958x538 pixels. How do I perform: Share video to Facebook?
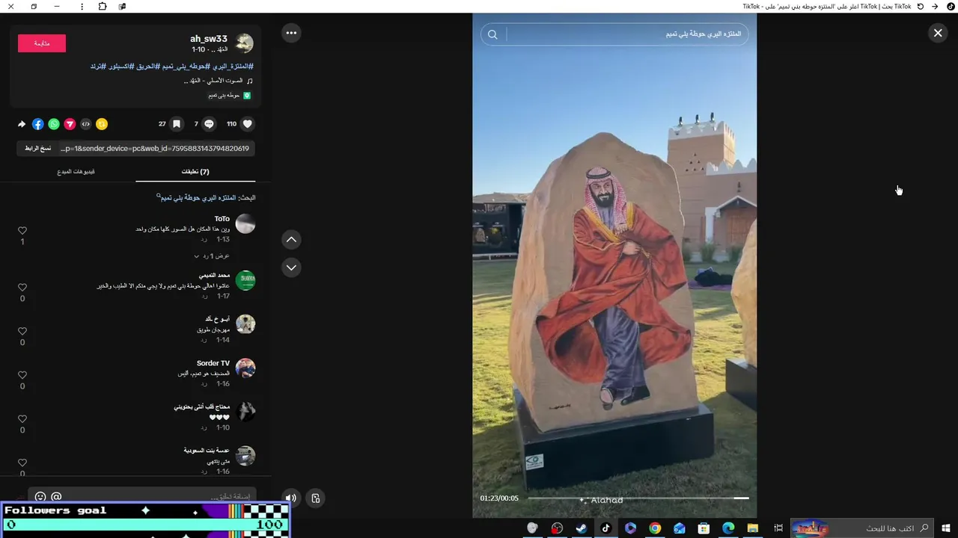point(38,124)
